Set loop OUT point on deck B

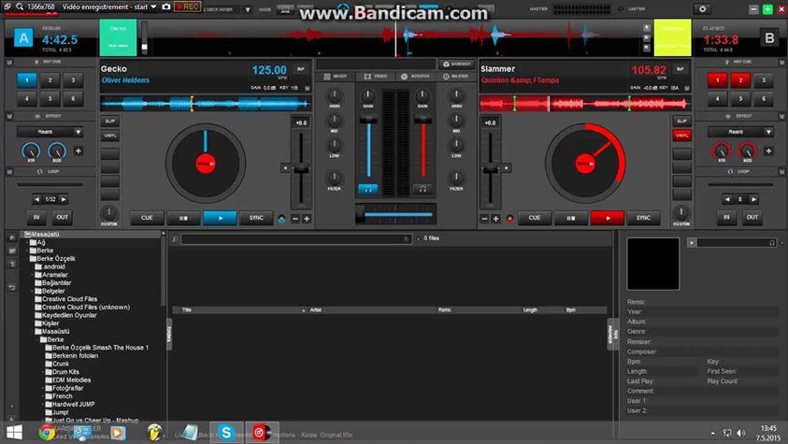tap(752, 217)
